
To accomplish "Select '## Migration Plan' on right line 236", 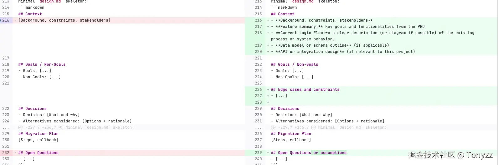I will (x=291, y=134).
